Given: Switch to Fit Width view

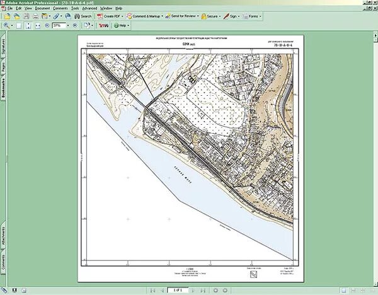Looking at the screenshot, I should (38, 26).
